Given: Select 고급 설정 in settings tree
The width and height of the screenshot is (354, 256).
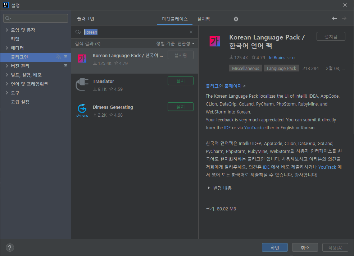Looking at the screenshot, I should tap(20, 102).
